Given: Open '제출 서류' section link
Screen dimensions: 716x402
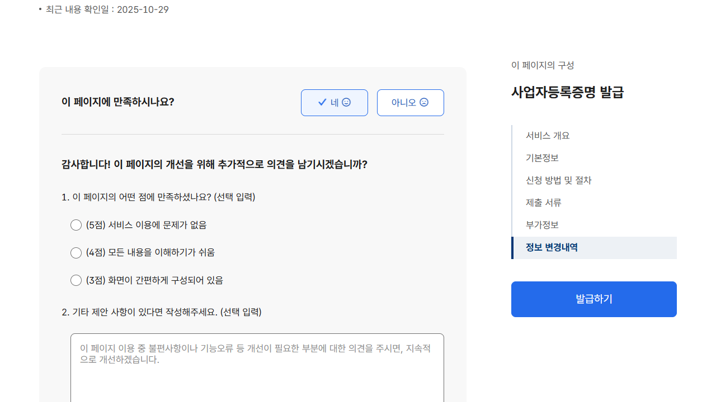Looking at the screenshot, I should point(543,203).
